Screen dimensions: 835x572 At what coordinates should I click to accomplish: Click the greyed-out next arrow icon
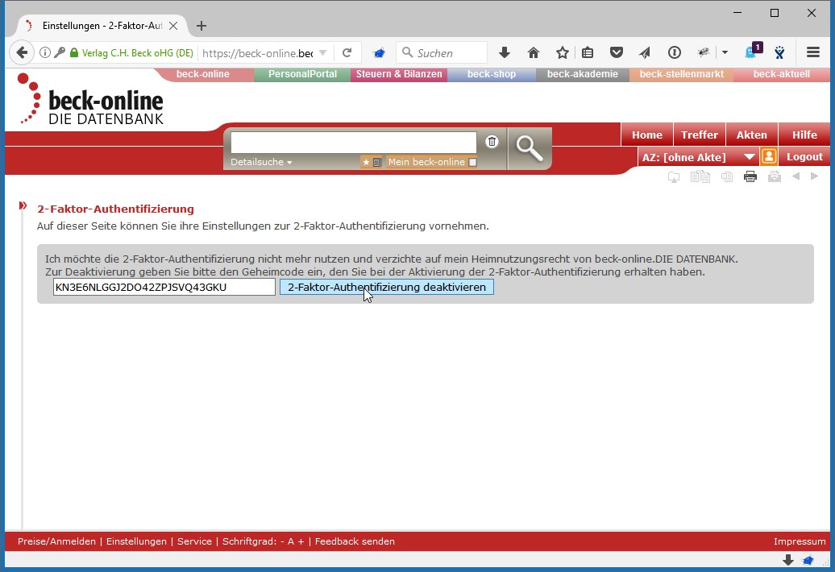814,176
